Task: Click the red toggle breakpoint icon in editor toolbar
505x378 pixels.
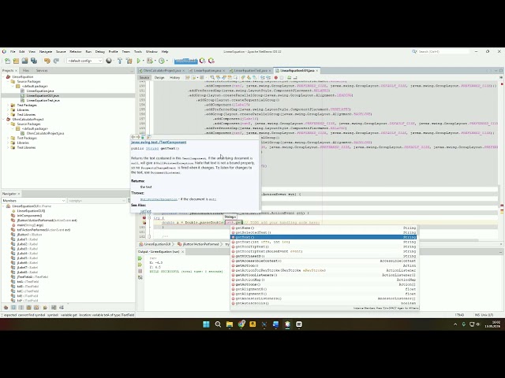Action: point(276,77)
